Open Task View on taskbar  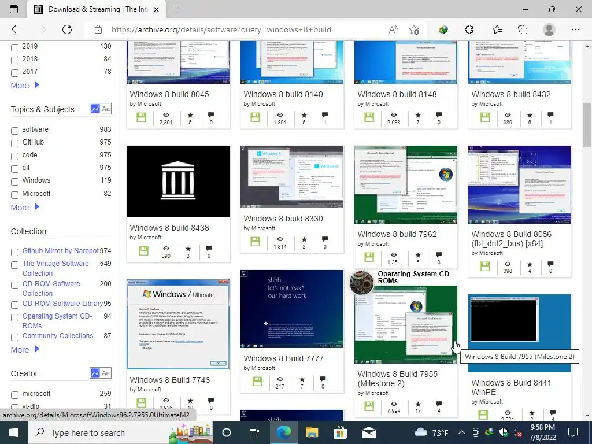pyautogui.click(x=254, y=432)
